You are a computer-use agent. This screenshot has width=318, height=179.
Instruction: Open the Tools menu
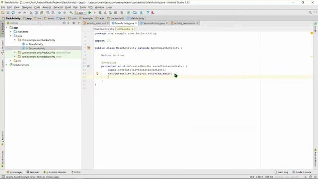point(83,7)
